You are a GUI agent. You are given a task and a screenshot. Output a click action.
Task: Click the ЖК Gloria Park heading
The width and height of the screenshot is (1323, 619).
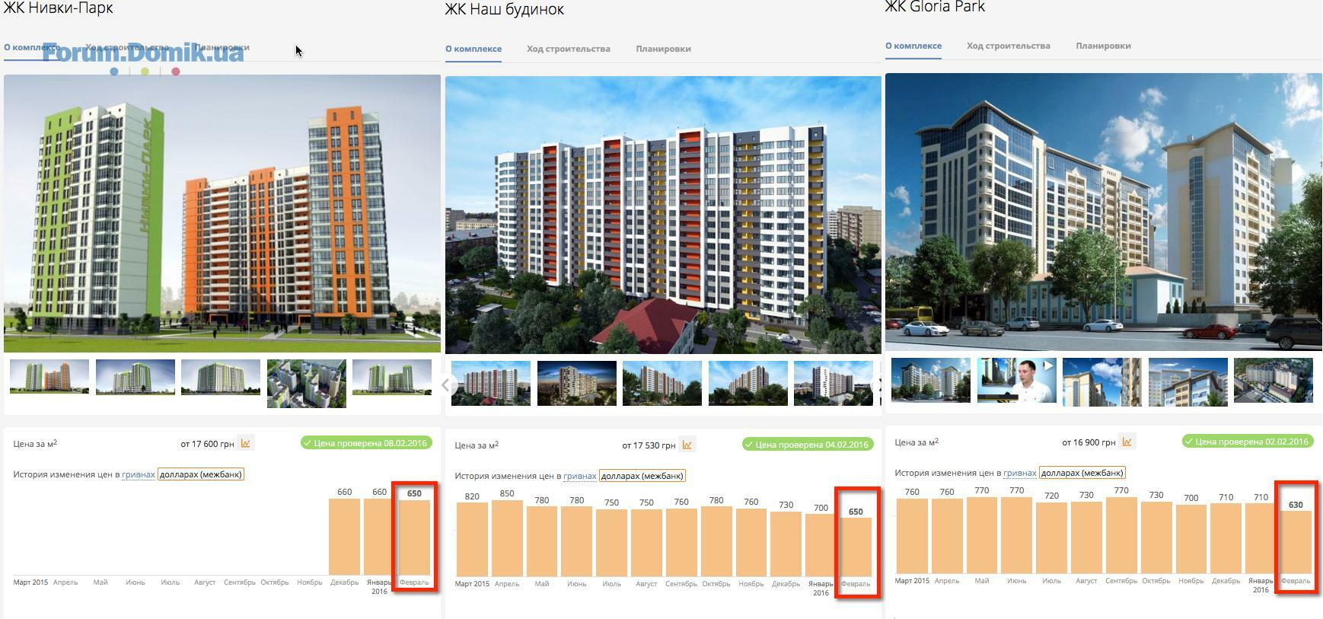click(936, 7)
